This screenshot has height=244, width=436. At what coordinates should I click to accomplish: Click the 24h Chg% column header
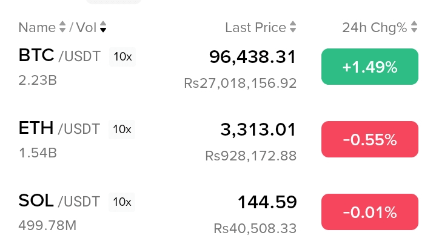375,28
